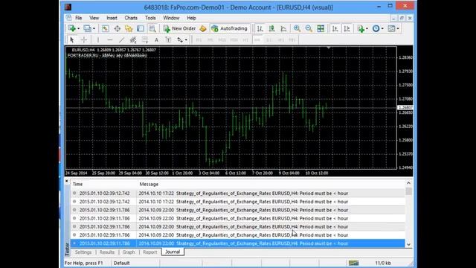
Task: Select the vertical line drawing tool
Action: (97, 39)
